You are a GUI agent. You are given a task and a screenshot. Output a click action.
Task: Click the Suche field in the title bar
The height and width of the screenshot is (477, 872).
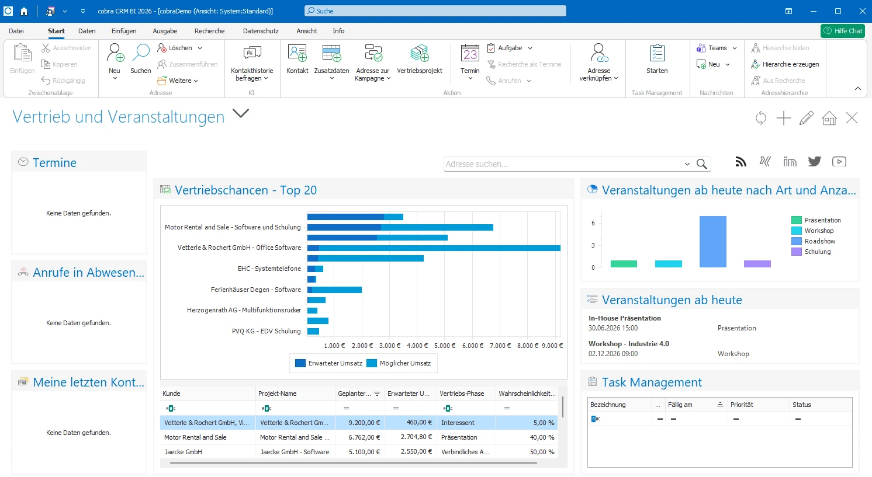click(435, 11)
